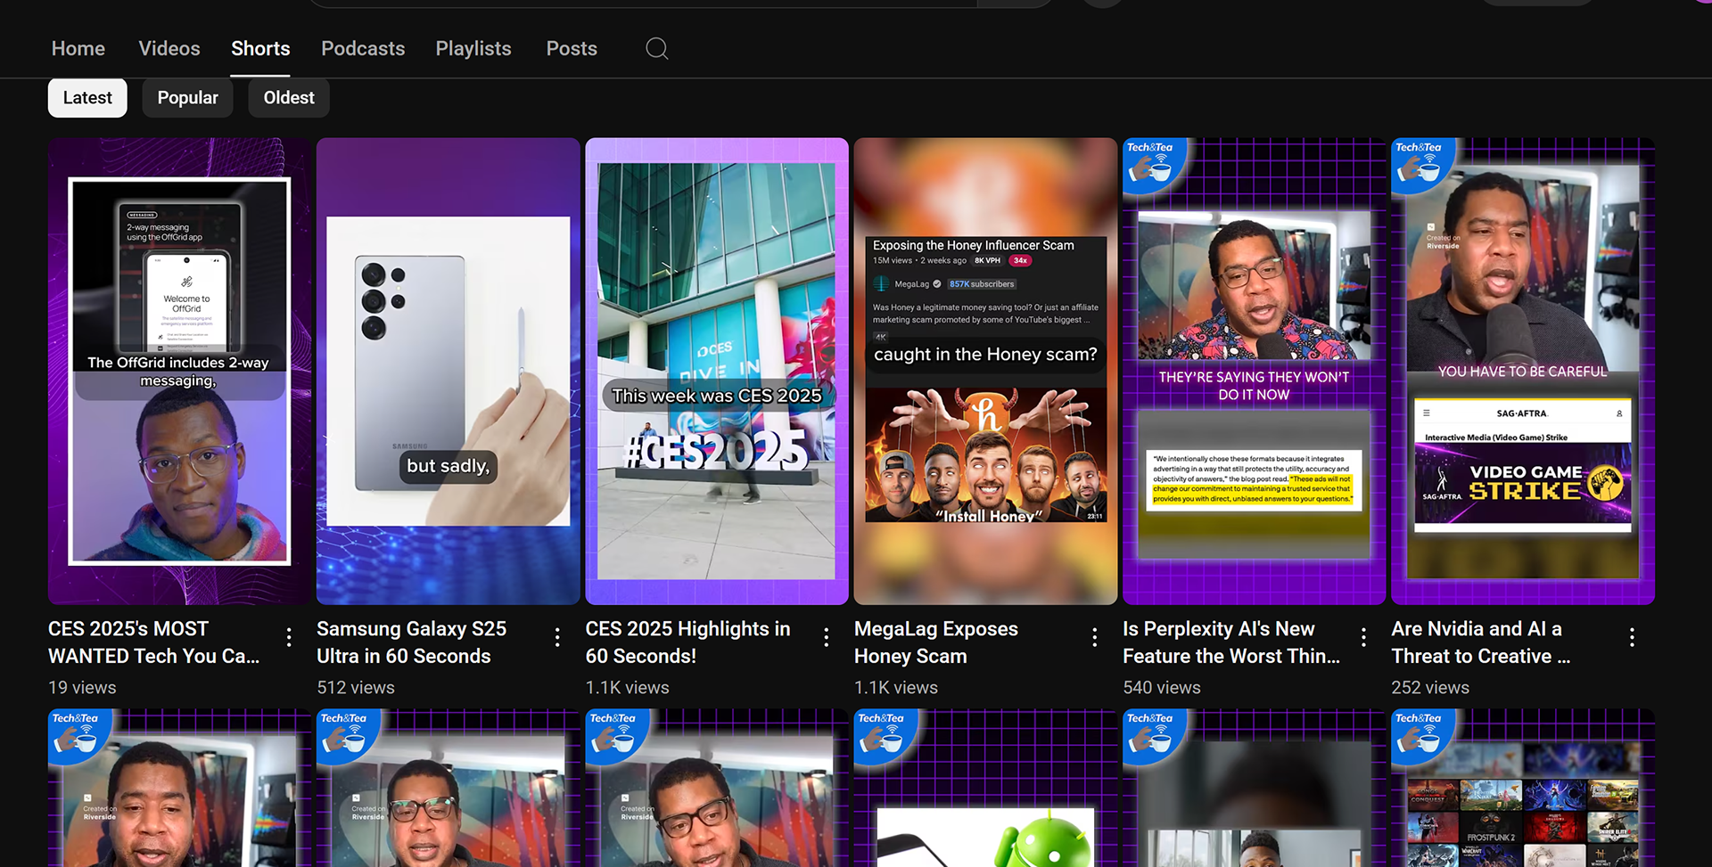Open the Android robot short in second row
Image resolution: width=1712 pixels, height=867 pixels.
[x=985, y=788]
